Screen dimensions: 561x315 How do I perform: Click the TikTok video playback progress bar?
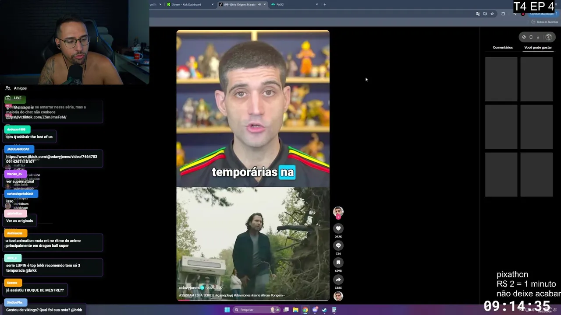[253, 300]
